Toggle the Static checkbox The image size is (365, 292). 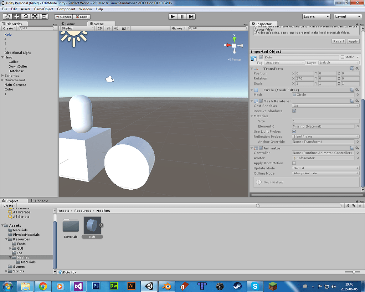coord(343,57)
